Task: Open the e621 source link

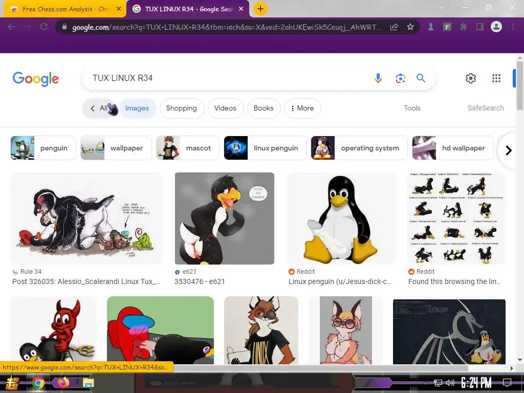Action: [x=186, y=272]
